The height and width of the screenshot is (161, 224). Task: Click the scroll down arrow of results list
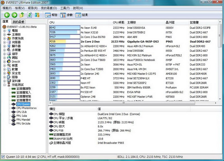[x=220, y=99]
